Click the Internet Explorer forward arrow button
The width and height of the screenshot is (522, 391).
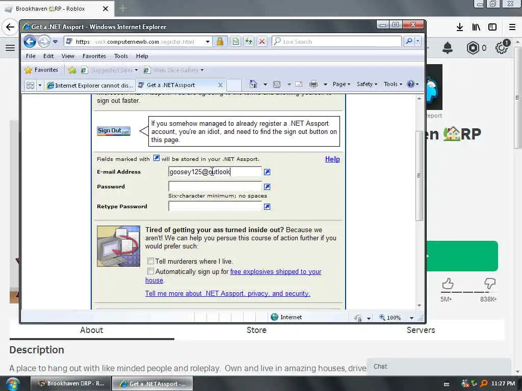click(44, 42)
